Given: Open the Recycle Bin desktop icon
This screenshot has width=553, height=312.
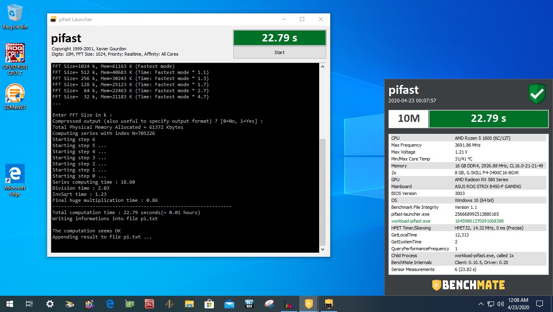Looking at the screenshot, I should click(15, 17).
